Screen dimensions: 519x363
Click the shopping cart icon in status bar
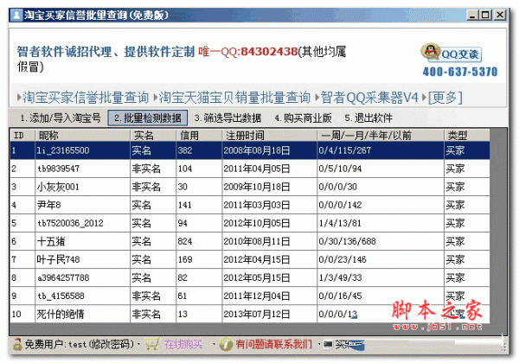pos(151,345)
